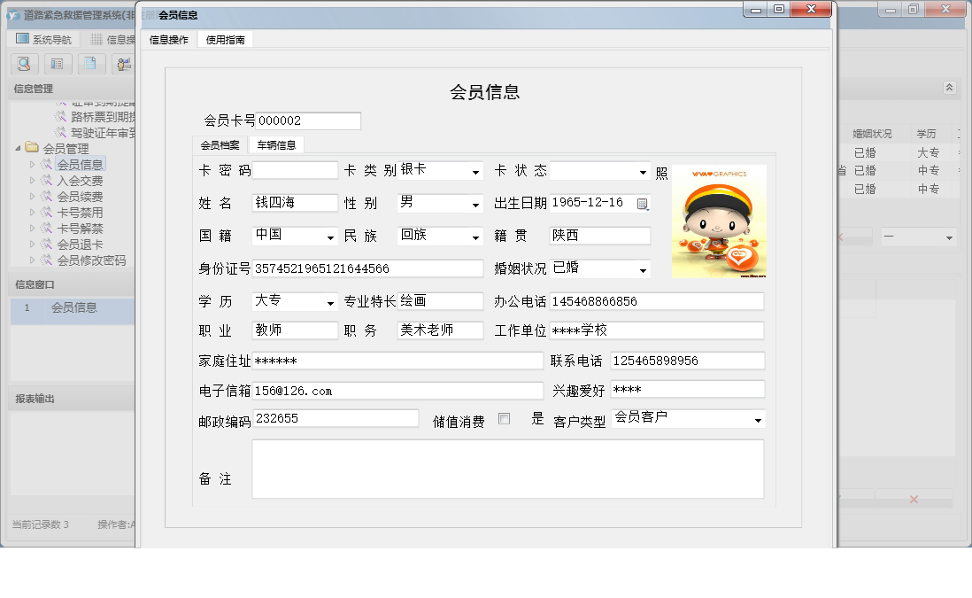Select 路桥票到期 item in the tree
Screen dimensions: 972x598
pyautogui.click(x=103, y=117)
